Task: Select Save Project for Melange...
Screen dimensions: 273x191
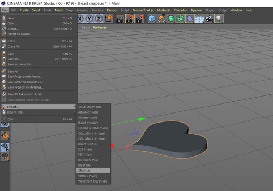Action: [39, 88]
